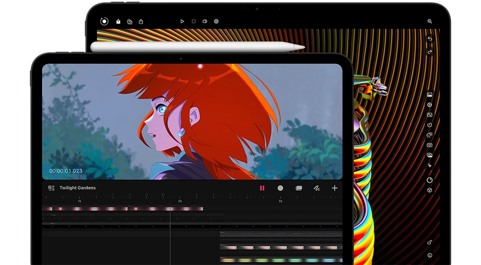The height and width of the screenshot is (265, 481).
Task: Click the 3s marker on timeline ruler
Action: coord(280,201)
